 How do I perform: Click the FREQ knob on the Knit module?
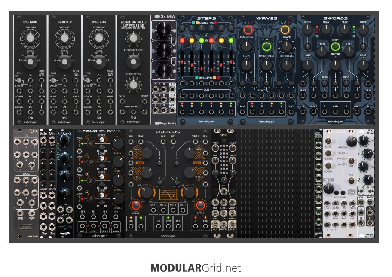click(215, 148)
